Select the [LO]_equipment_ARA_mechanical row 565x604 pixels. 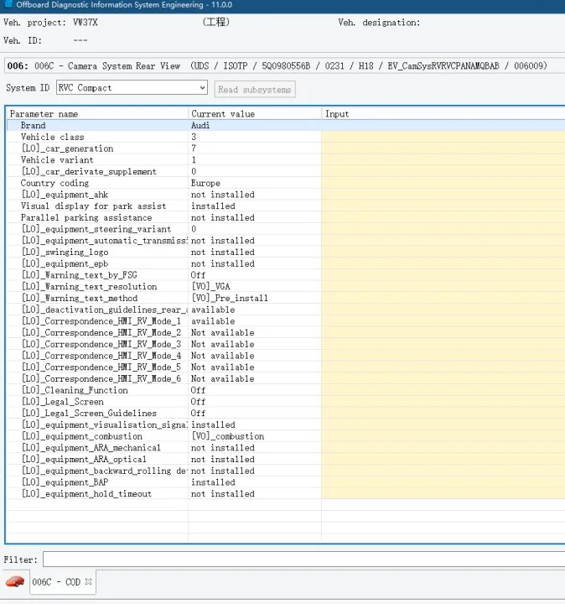(286, 448)
